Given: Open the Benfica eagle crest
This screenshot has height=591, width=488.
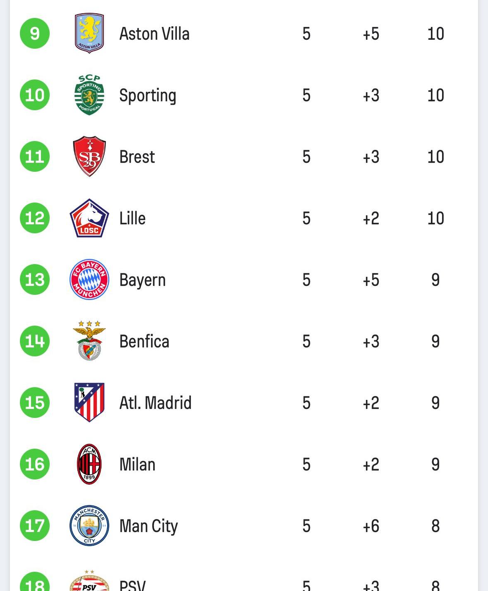Looking at the screenshot, I should click(x=89, y=341).
